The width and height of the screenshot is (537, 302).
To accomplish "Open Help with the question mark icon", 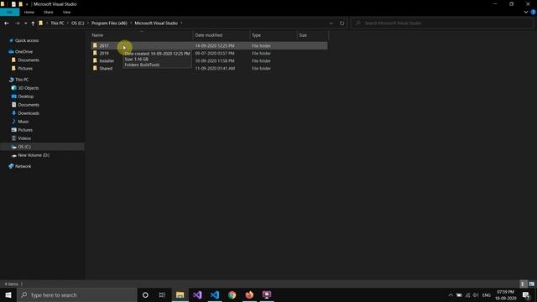I will [x=534, y=12].
